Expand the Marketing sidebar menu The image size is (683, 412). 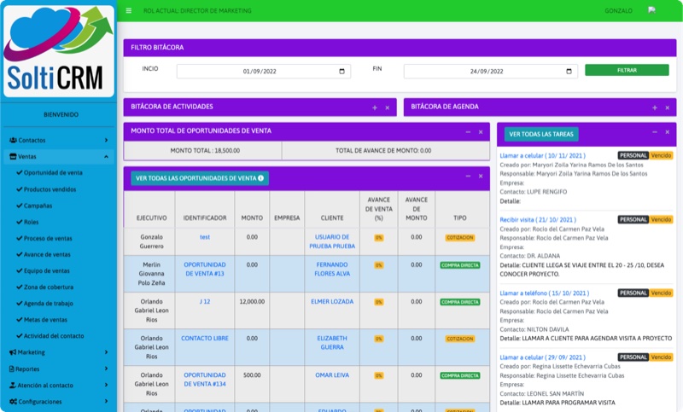[x=59, y=352]
